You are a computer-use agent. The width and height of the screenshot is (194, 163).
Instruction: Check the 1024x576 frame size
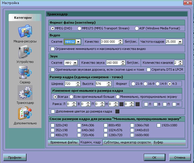[x=106, y=130]
